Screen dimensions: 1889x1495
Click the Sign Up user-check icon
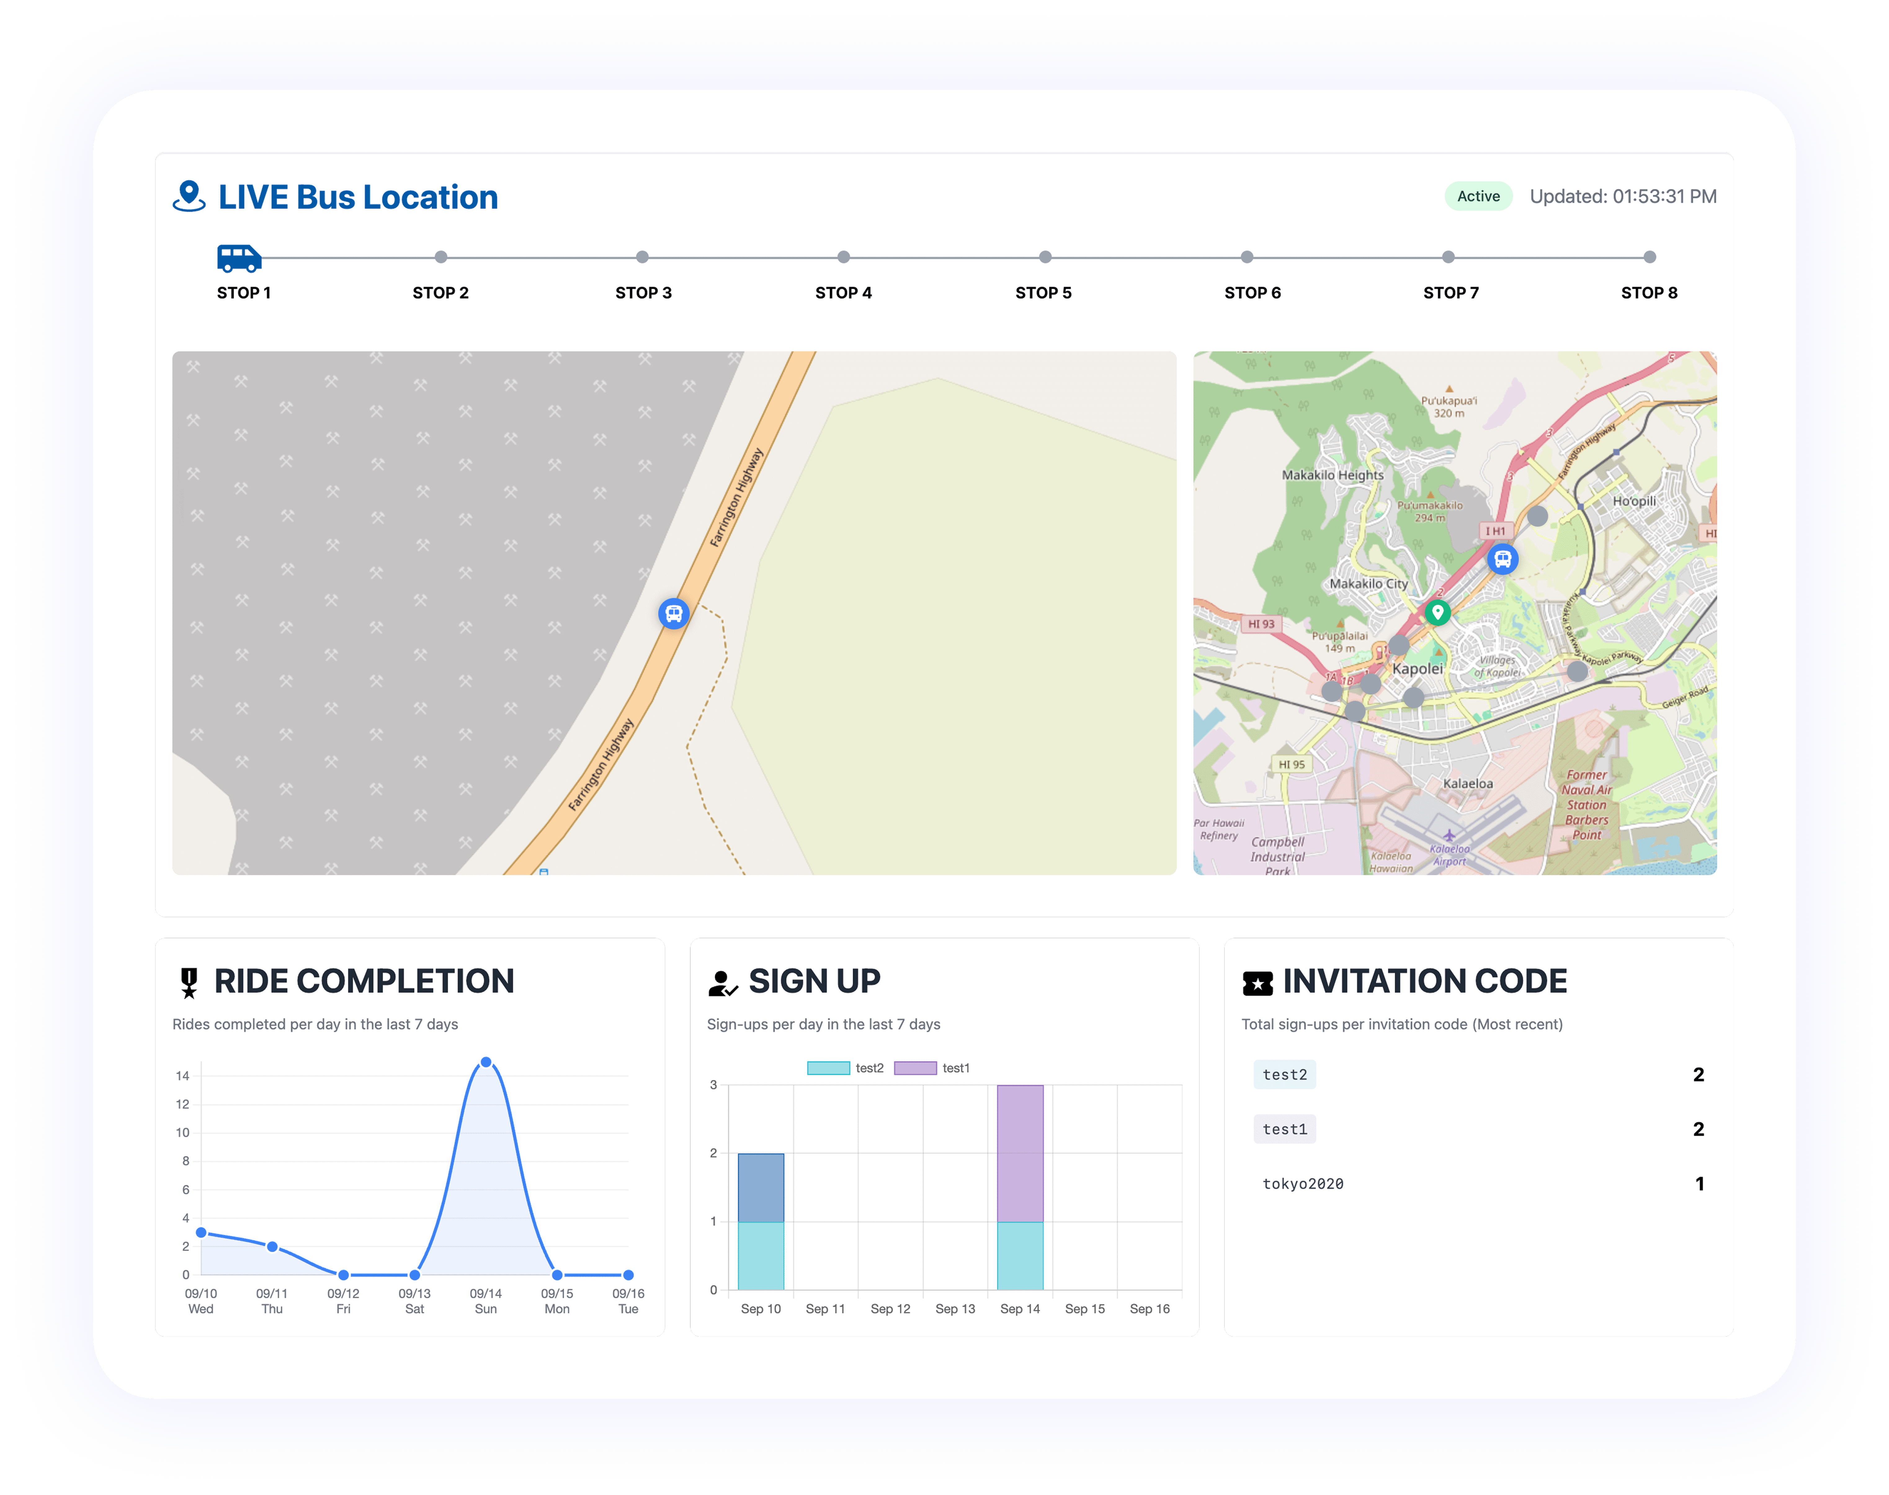[x=723, y=983]
